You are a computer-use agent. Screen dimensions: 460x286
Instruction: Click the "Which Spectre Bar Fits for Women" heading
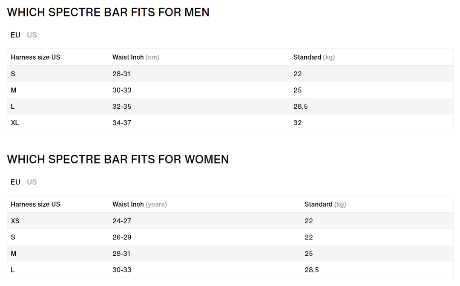(118, 159)
